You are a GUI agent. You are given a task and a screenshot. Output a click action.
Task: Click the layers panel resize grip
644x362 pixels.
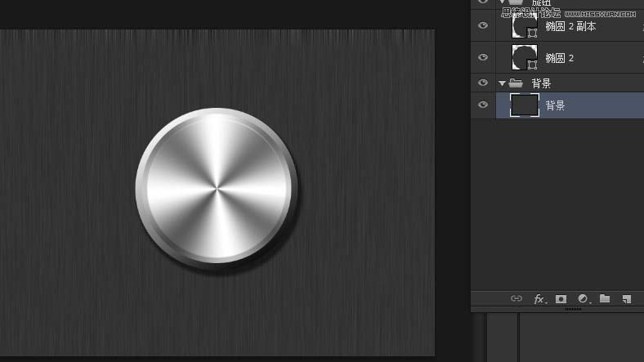point(574,310)
